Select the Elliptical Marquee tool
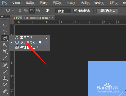Image resolution: width=126 pixels, height=96 pixels. 5,32
